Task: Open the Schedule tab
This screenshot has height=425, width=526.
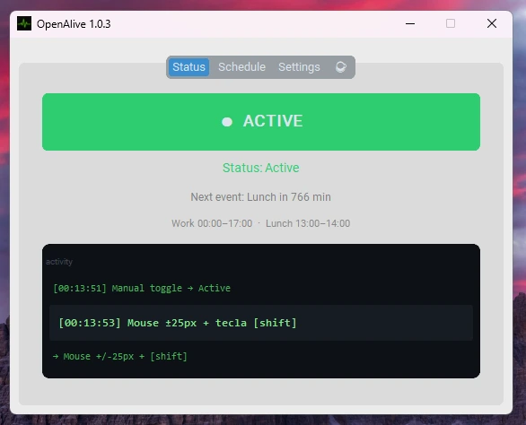Action: (x=241, y=67)
